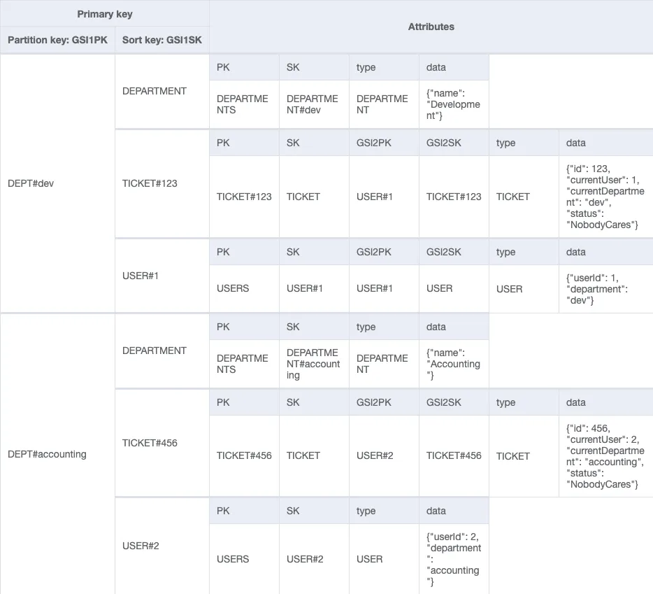The image size is (653, 594).
Task: Select the Partition key: GSI1PK header
Action: (57, 40)
